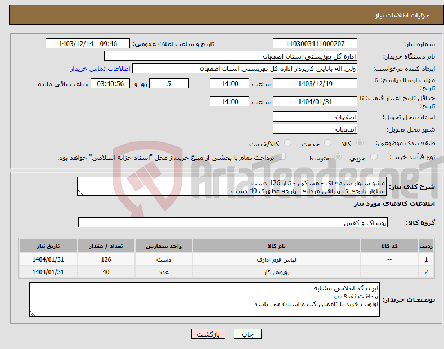Click the price validity time field 14:00
Viewport: 444px width, 349px height.
(230, 101)
